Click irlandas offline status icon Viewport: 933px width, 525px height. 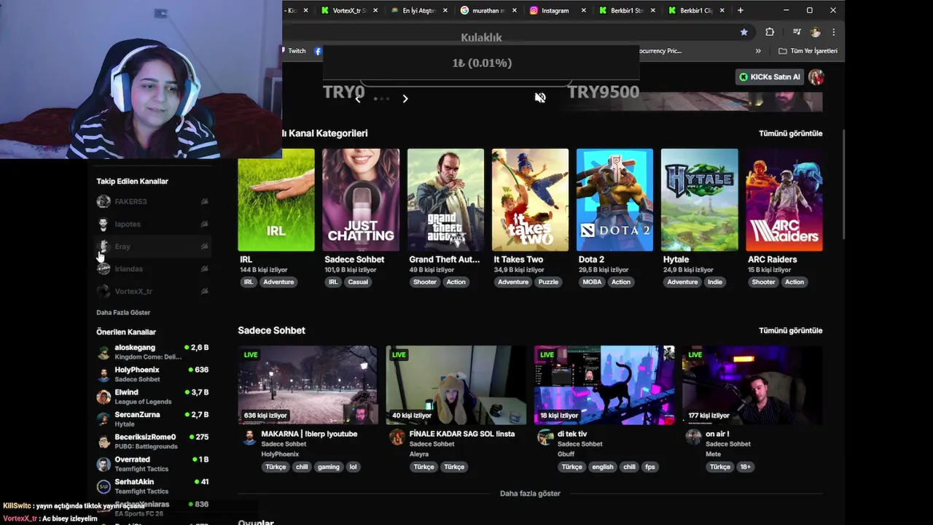click(205, 269)
